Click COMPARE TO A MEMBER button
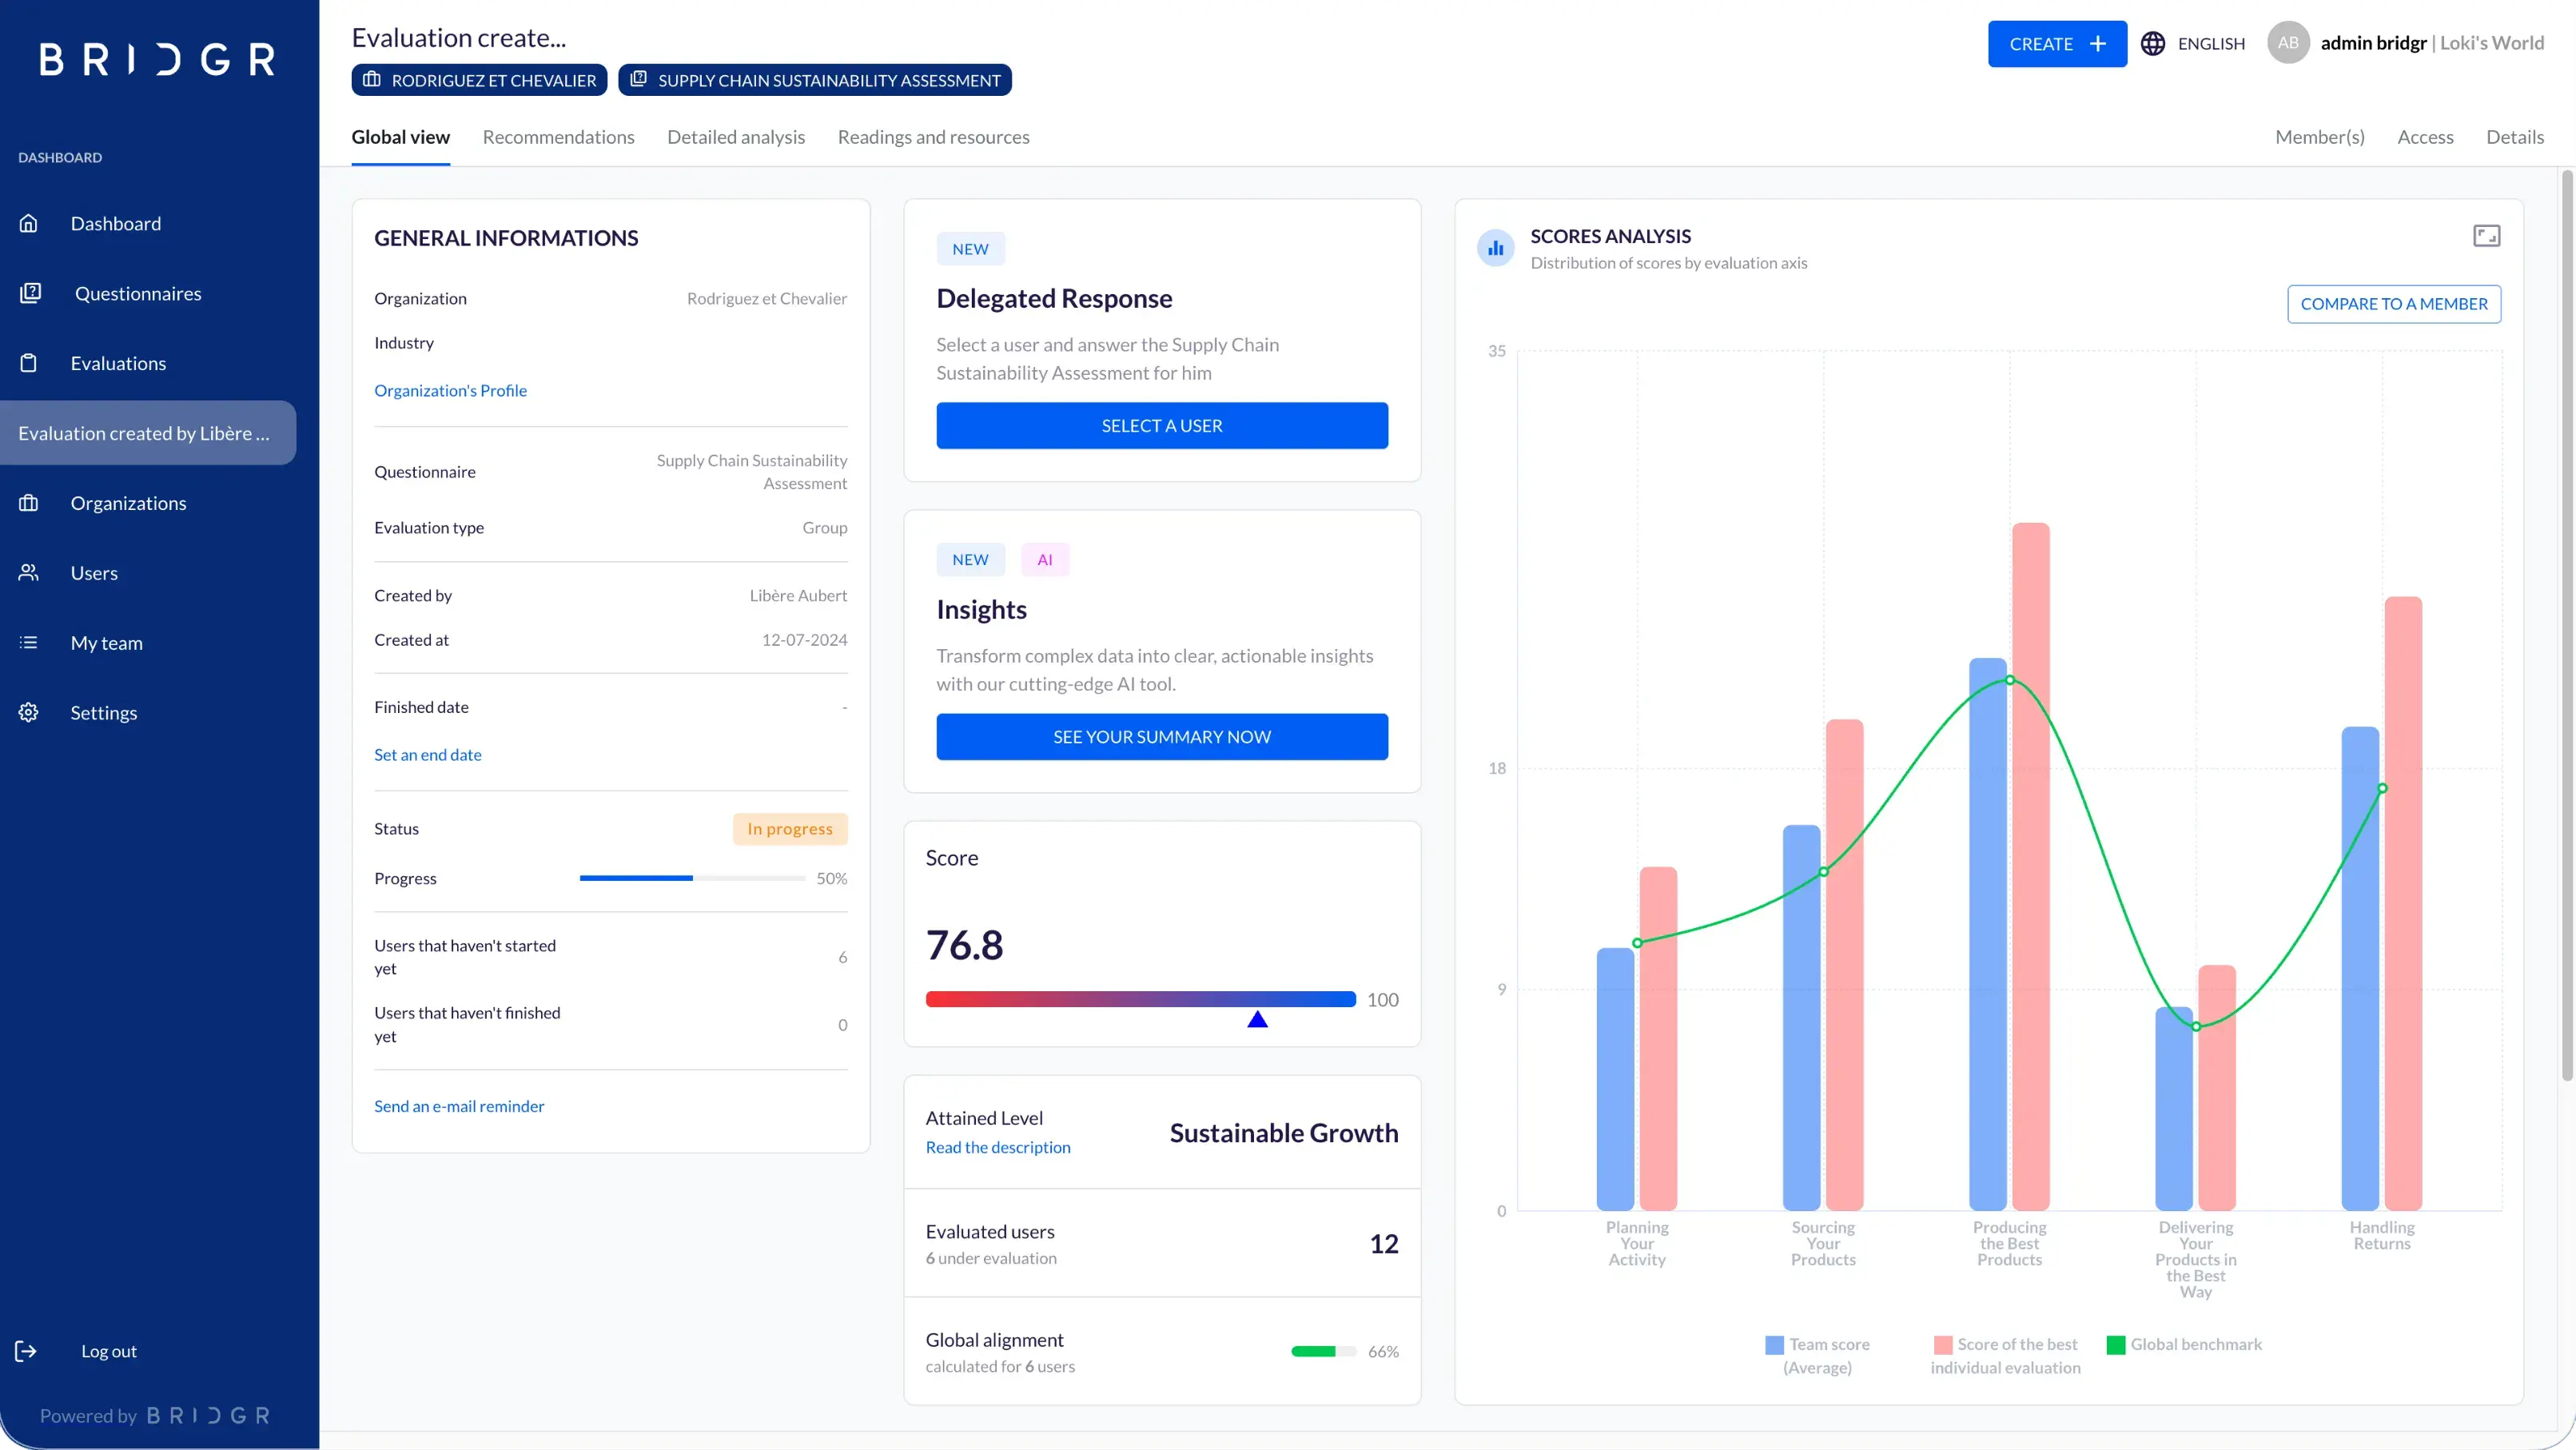Viewport: 2576px width, 1450px height. click(x=2394, y=304)
